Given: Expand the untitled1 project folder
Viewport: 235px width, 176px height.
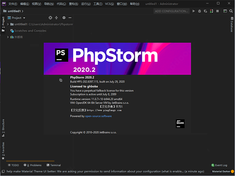Looking at the screenshot, I should [x=8, y=24].
